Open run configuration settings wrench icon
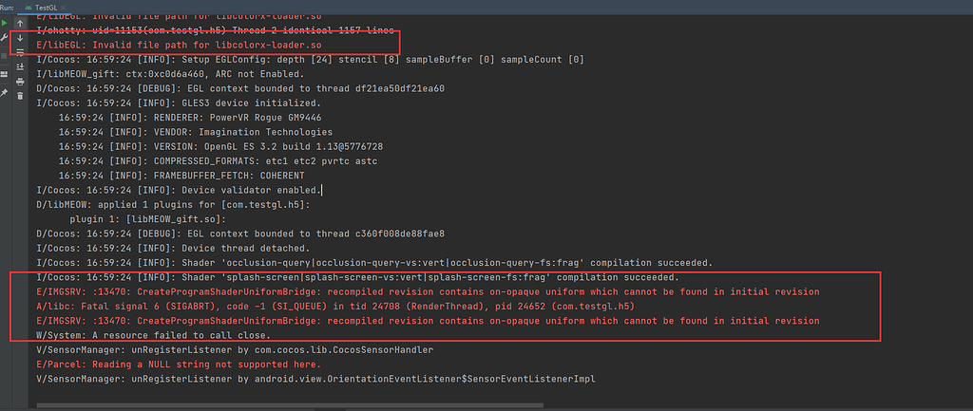 click(6, 37)
